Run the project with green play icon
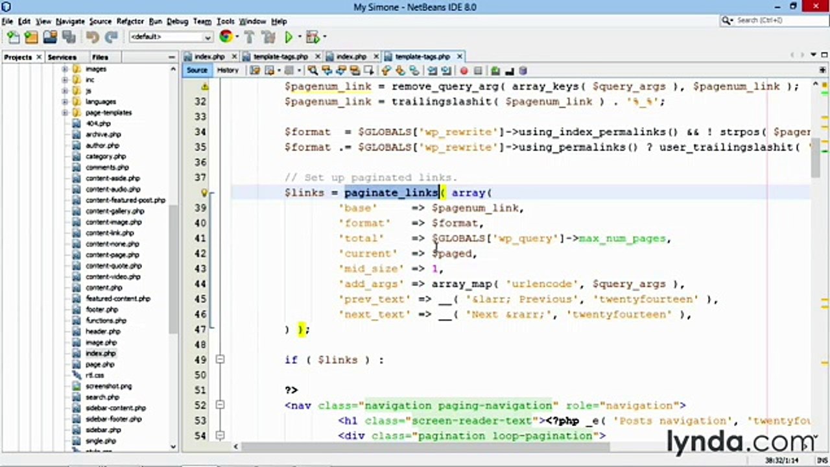The image size is (830, 467). coord(289,37)
